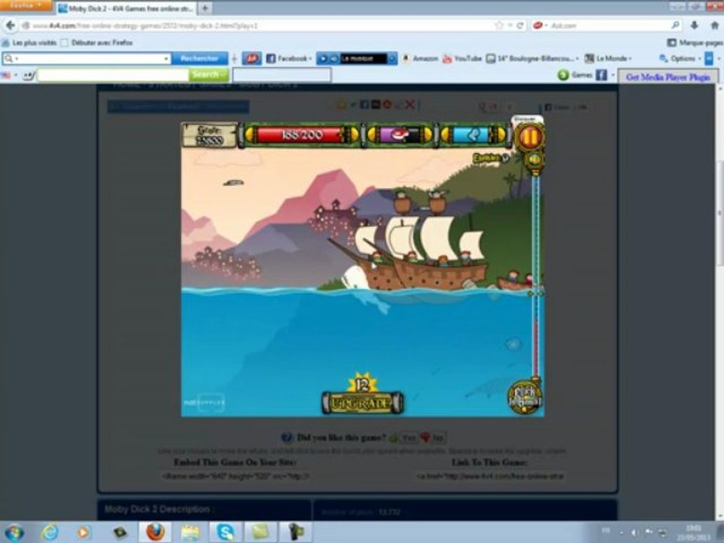Launch Internet Explorer from taskbar
This screenshot has width=724, height=543.
click(50, 532)
